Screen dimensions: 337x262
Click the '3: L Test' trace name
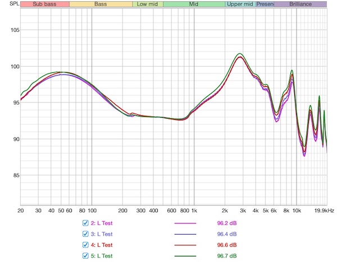coord(102,234)
